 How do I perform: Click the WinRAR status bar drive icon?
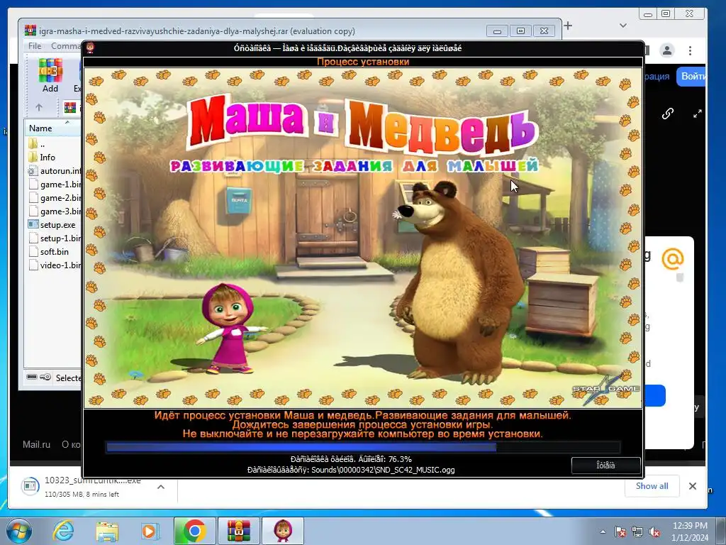coord(31,377)
